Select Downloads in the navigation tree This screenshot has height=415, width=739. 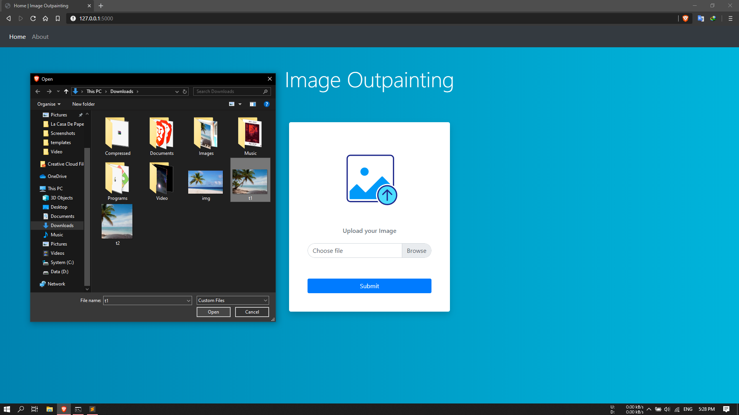(x=62, y=226)
